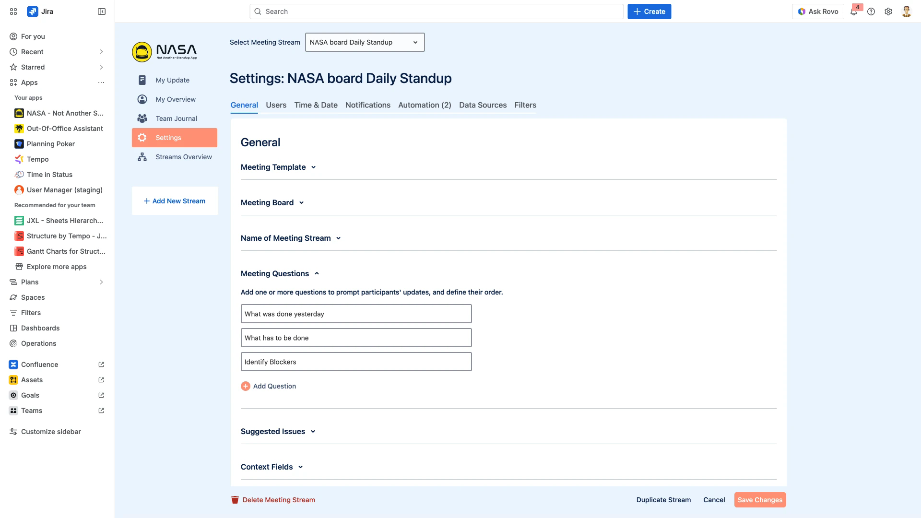Expand the Context Fields section
The width and height of the screenshot is (921, 518).
tap(300, 467)
